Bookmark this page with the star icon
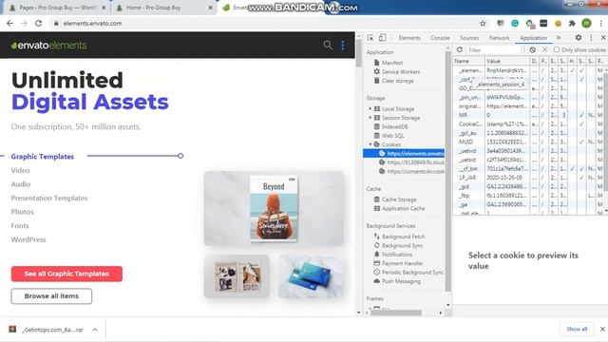 483,23
